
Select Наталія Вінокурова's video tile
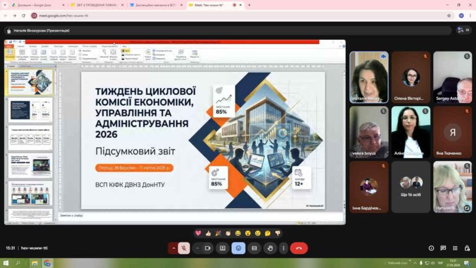tap(369, 77)
